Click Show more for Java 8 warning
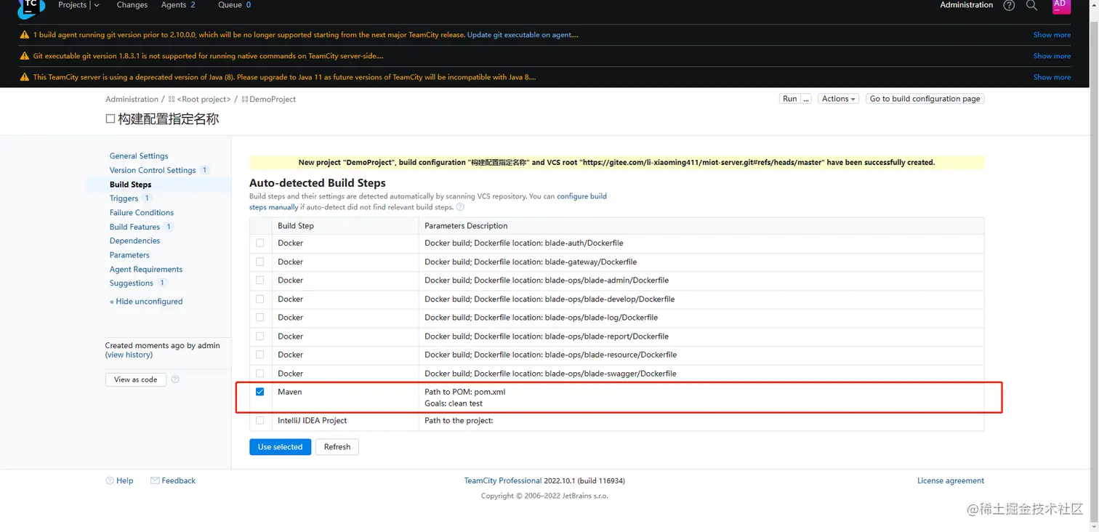The width and height of the screenshot is (1099, 532). (1052, 77)
